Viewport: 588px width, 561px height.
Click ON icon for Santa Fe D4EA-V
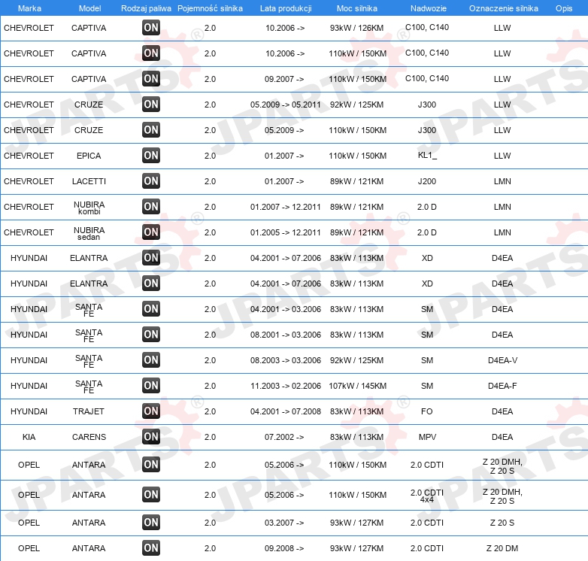coord(151,359)
